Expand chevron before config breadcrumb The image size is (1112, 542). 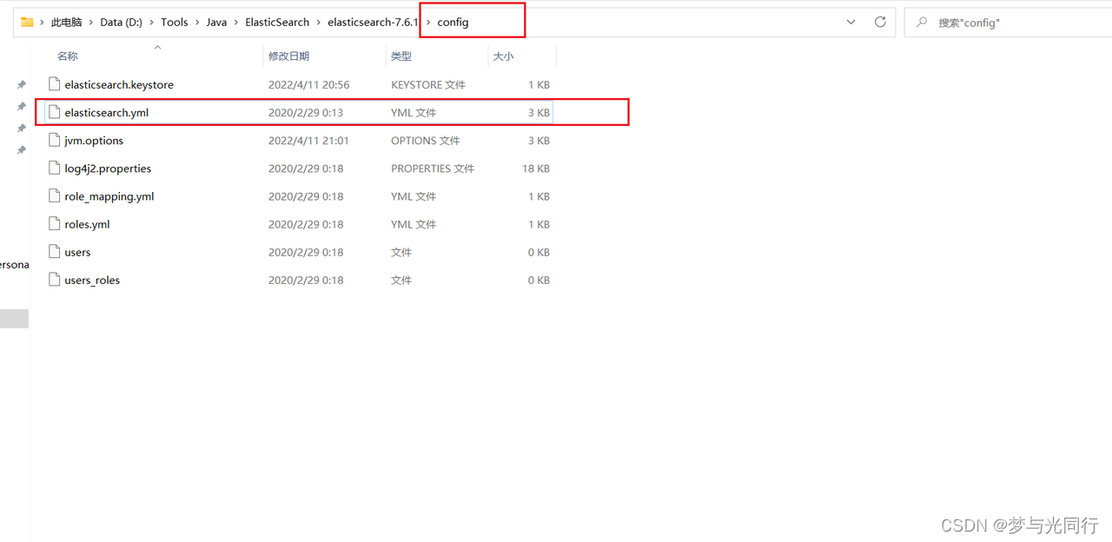pos(428,23)
